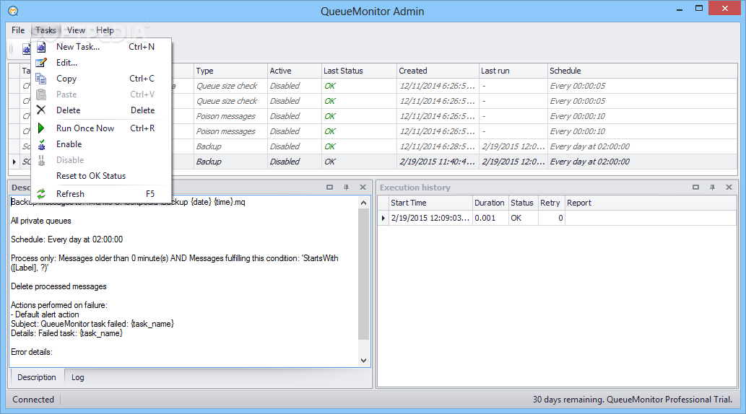
Task: Choose New Task... from the menu
Action: pos(101,47)
